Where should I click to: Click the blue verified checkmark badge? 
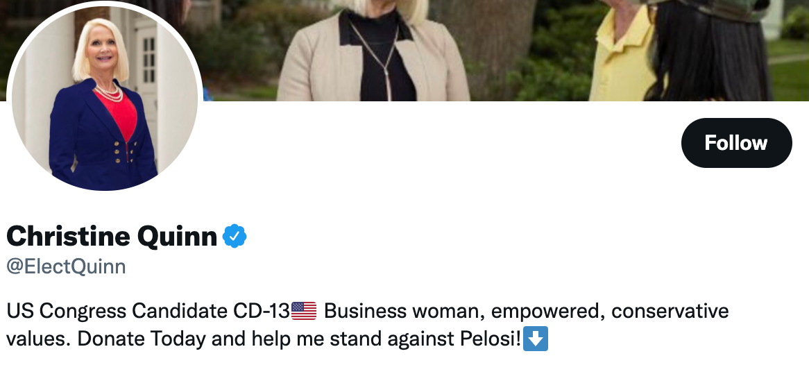pyautogui.click(x=235, y=237)
